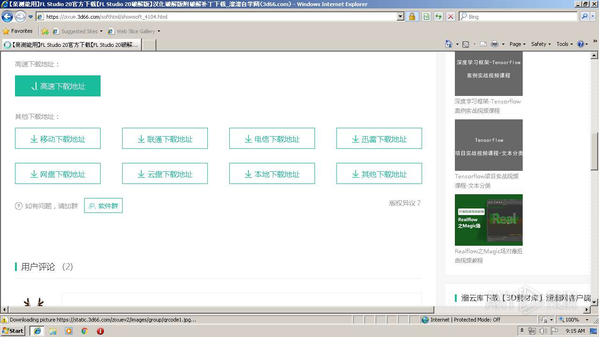Click the scroll down arrow
The width and height of the screenshot is (599, 337).
[594, 302]
